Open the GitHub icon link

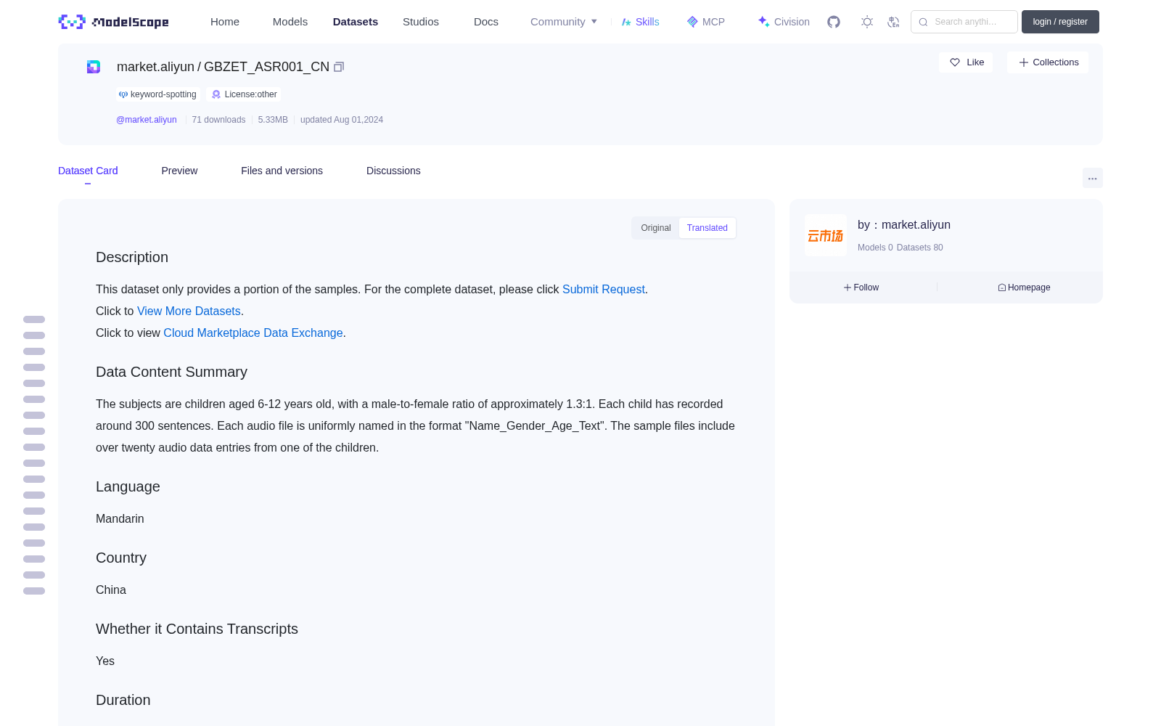834,22
